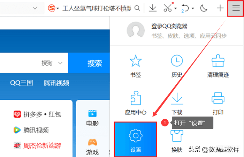Open a new tab with plus icon

(x=220, y=8)
